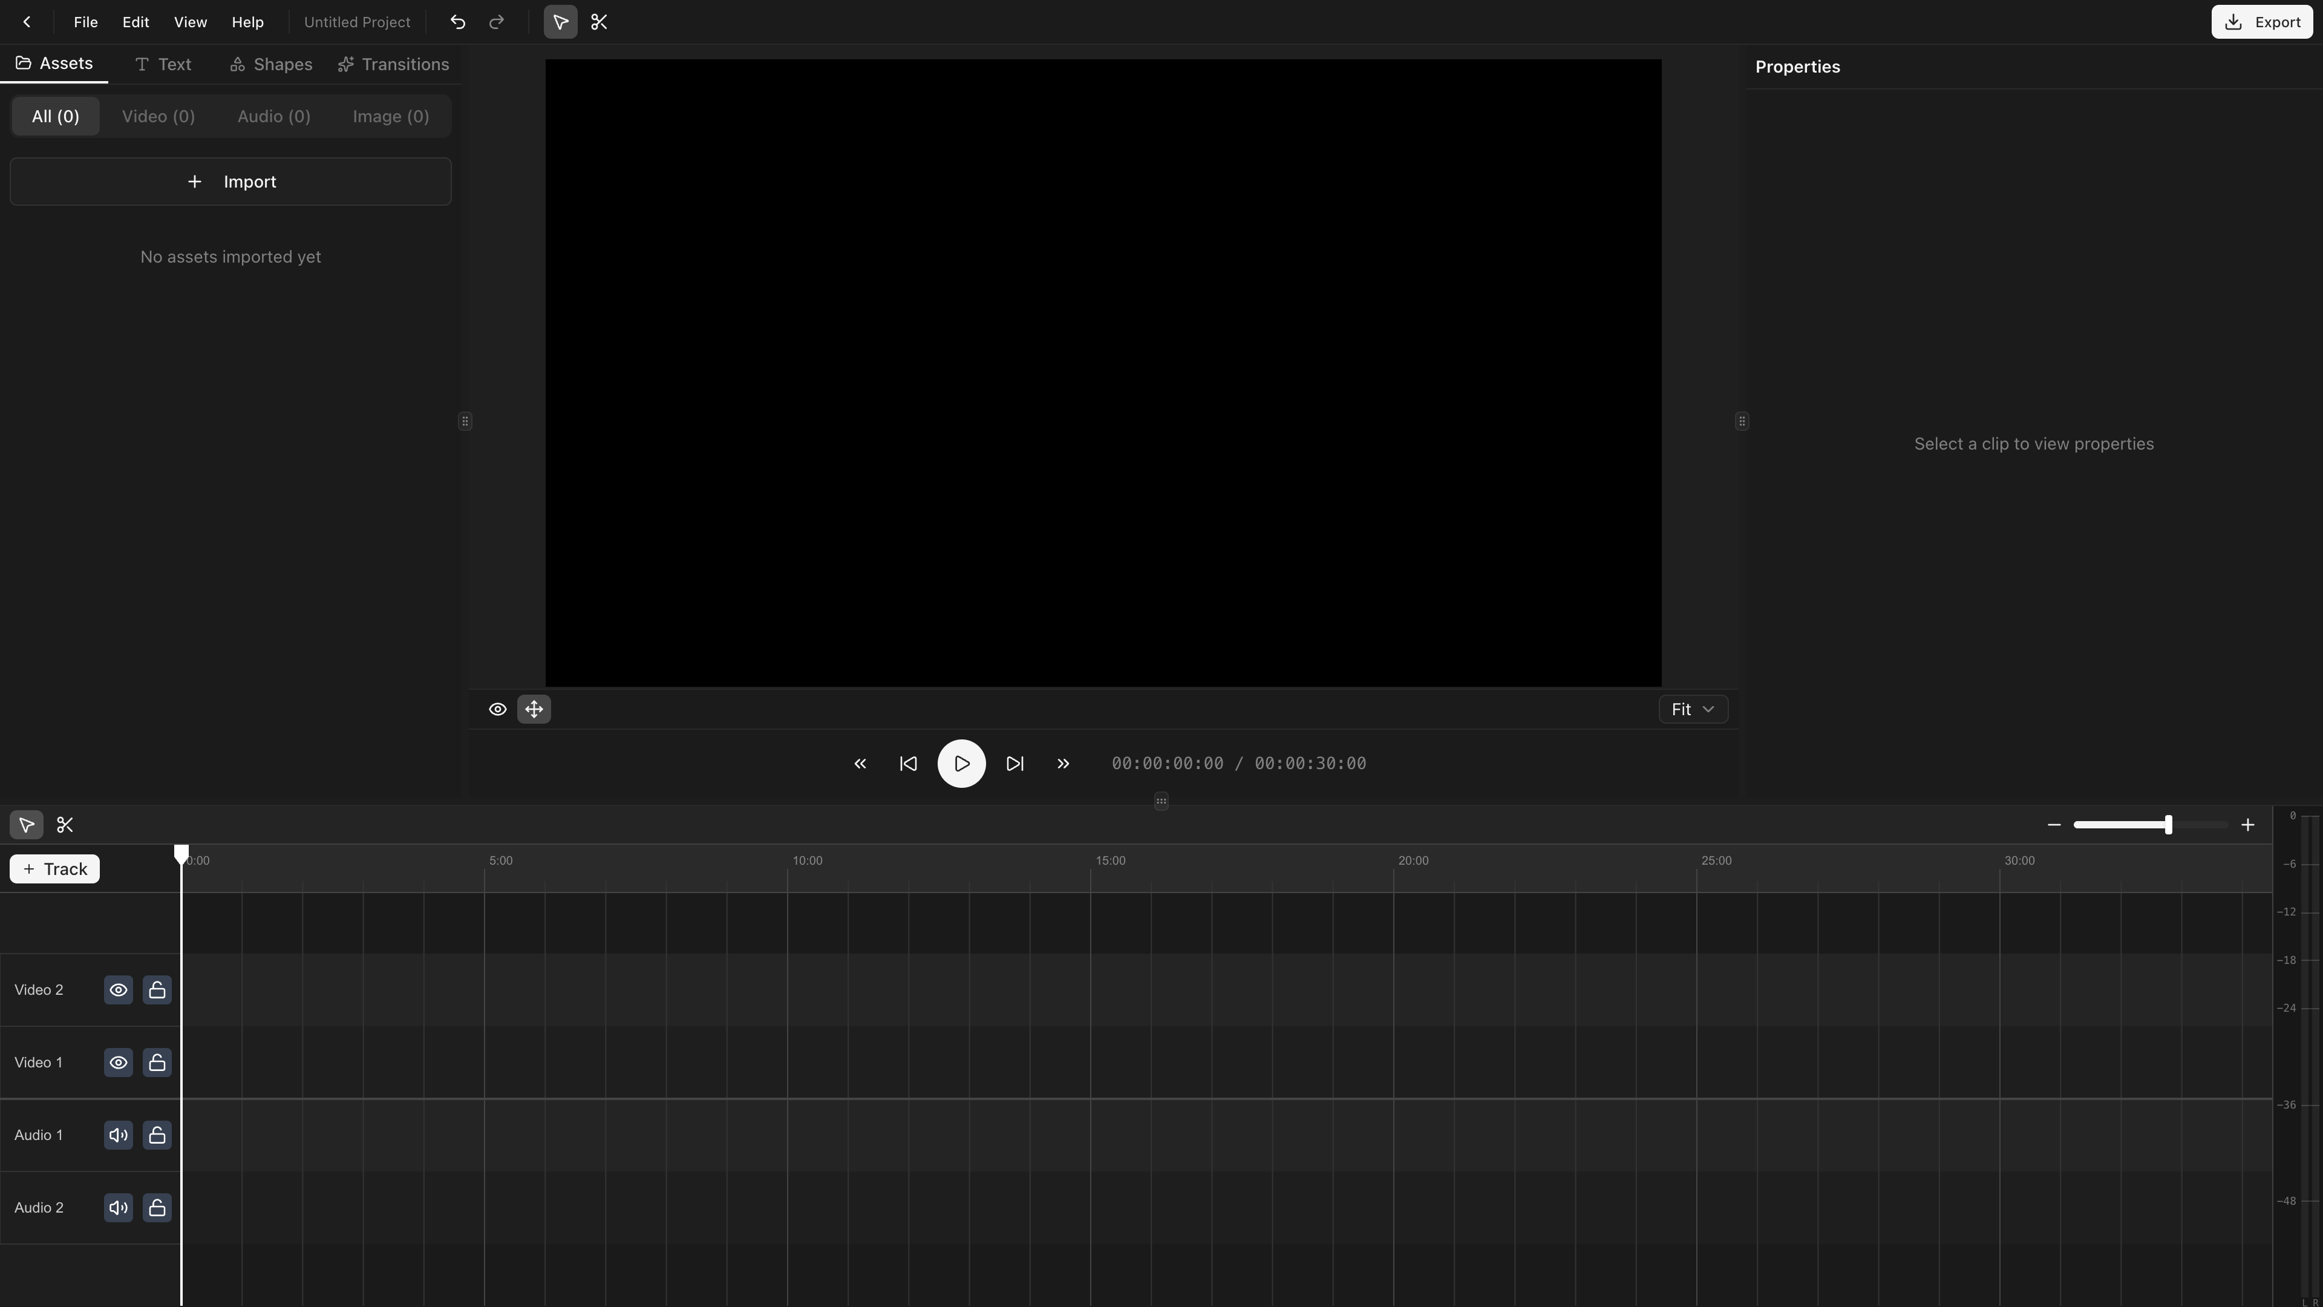Mute the Audio 1 track
This screenshot has height=1307, width=2323.
pos(118,1135)
